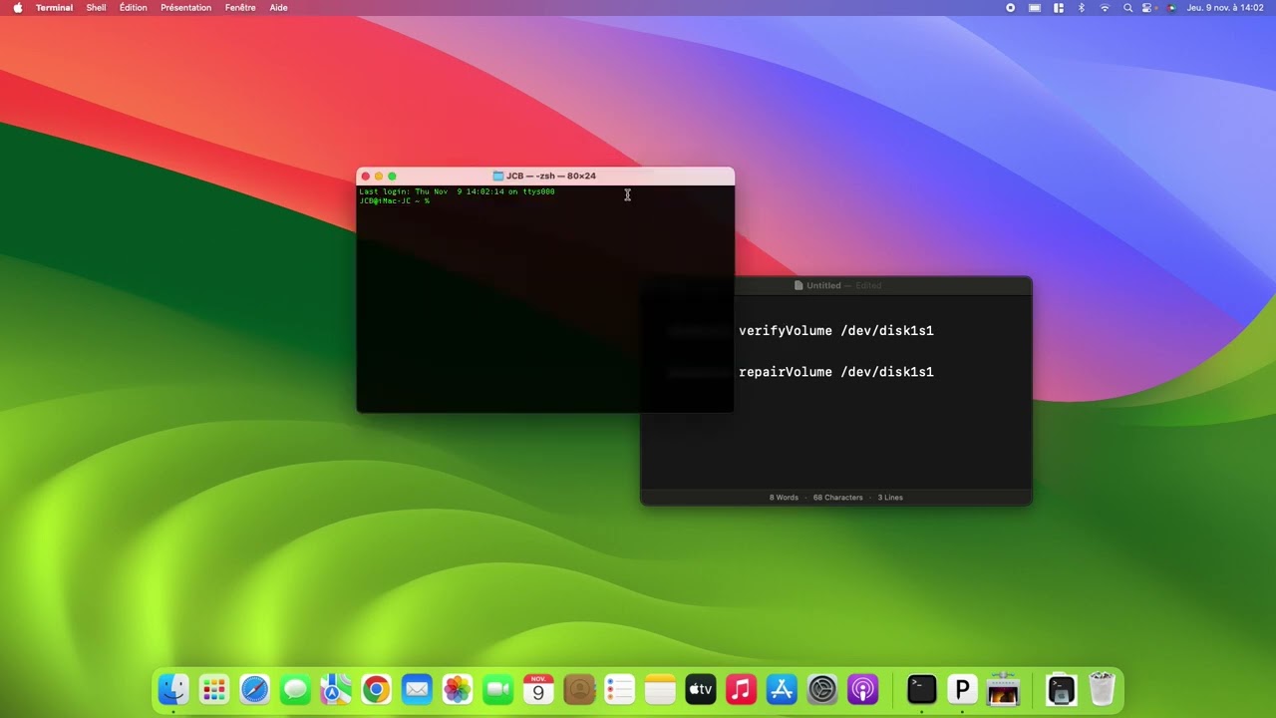Click the window tiling menu bar icon

pos(1059,8)
